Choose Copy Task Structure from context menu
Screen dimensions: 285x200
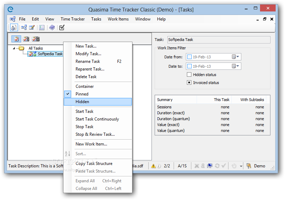98,164
